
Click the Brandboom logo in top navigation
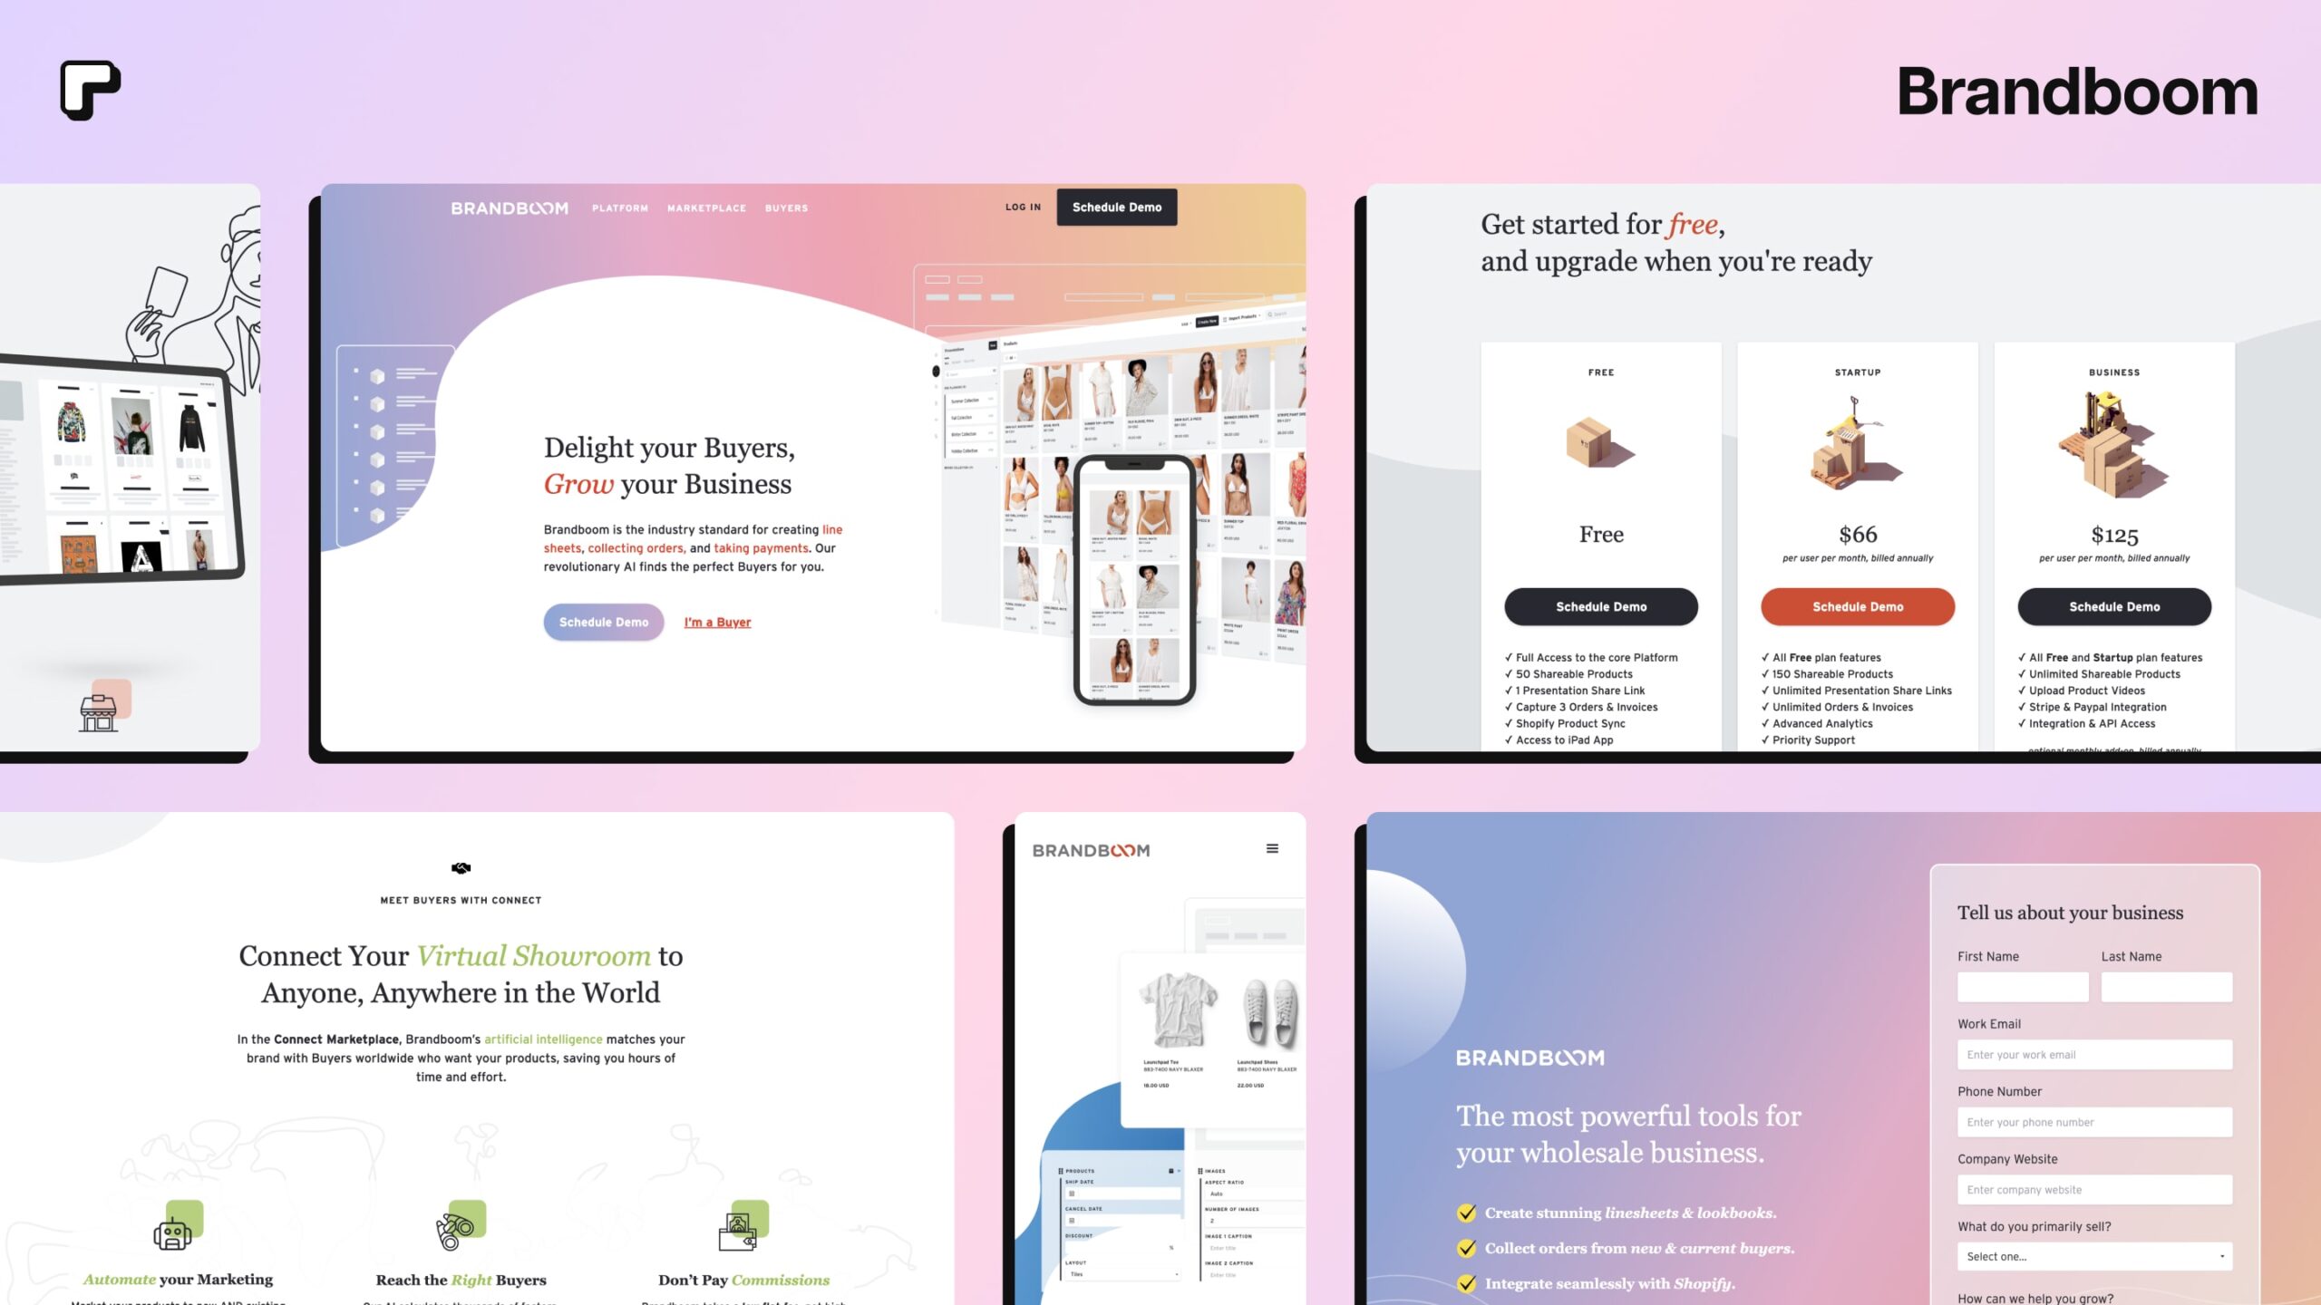(x=504, y=206)
